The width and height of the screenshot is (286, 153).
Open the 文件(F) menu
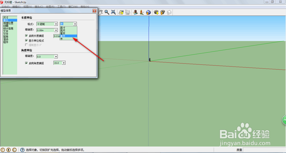pyautogui.click(x=5, y=7)
